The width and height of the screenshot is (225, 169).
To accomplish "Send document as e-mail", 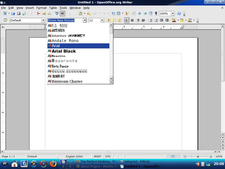I will [24, 14].
